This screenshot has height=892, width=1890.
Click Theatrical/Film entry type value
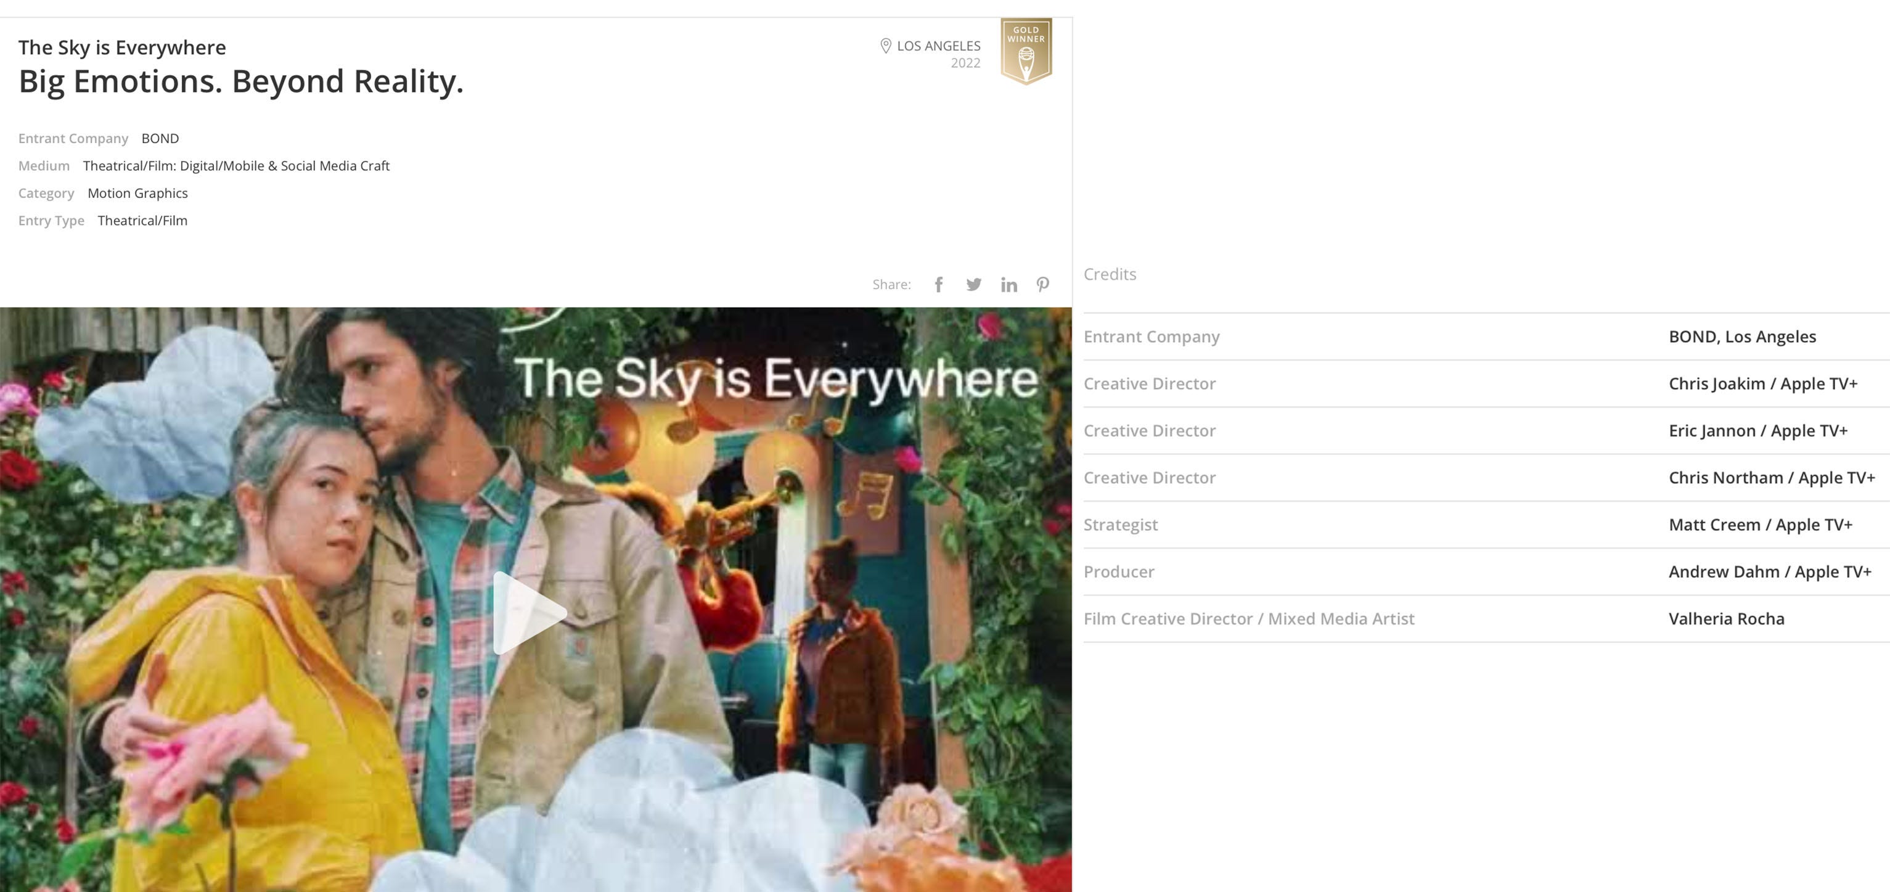[142, 220]
